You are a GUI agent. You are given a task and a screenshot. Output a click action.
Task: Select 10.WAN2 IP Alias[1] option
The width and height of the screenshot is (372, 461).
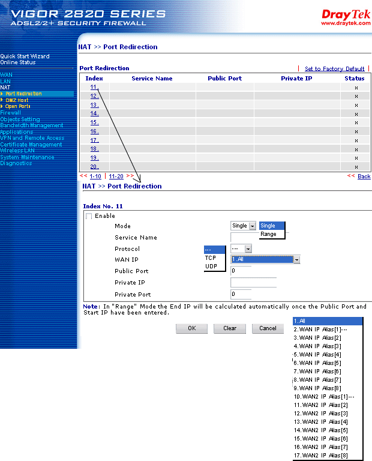pyautogui.click(x=328, y=397)
